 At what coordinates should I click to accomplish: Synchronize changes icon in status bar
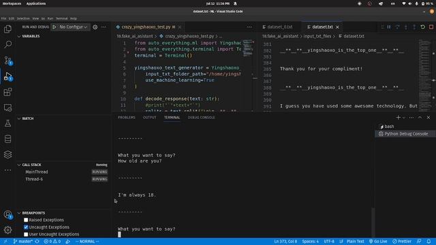[37, 242]
